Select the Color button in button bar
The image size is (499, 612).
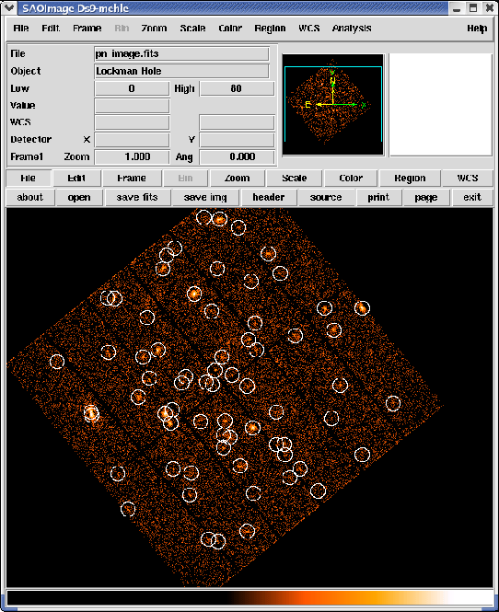(x=351, y=178)
